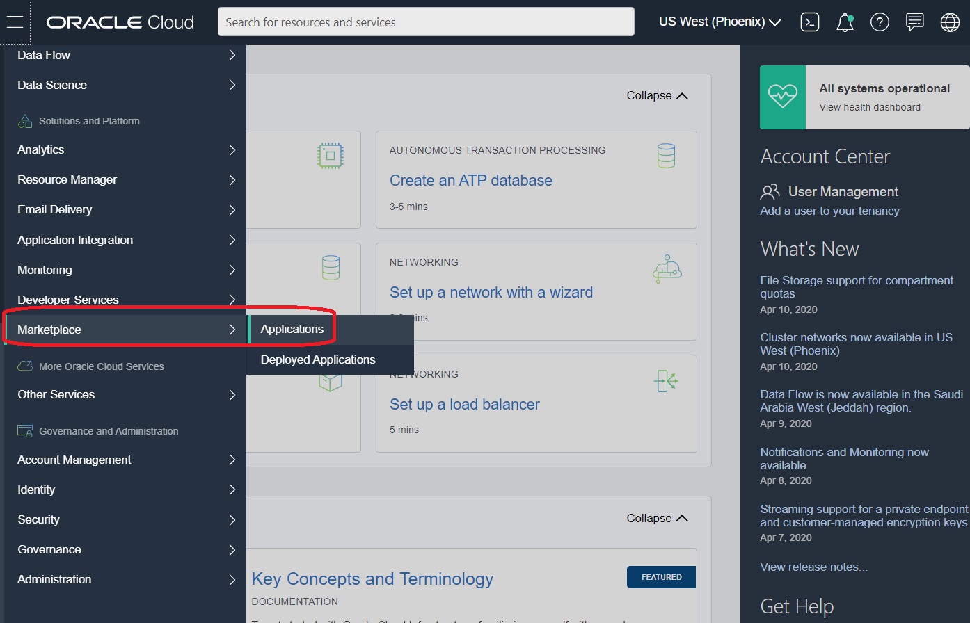Click the FEATURED badge button
The image size is (970, 623).
tap(661, 577)
